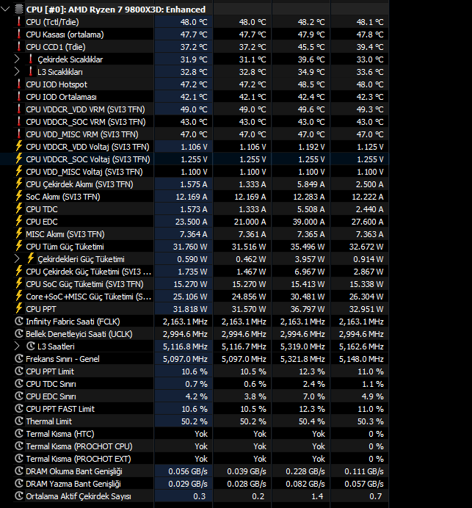
Task: Click the thermometer icon beside CPU (Tctl/Tdie)
Action: tap(19, 22)
